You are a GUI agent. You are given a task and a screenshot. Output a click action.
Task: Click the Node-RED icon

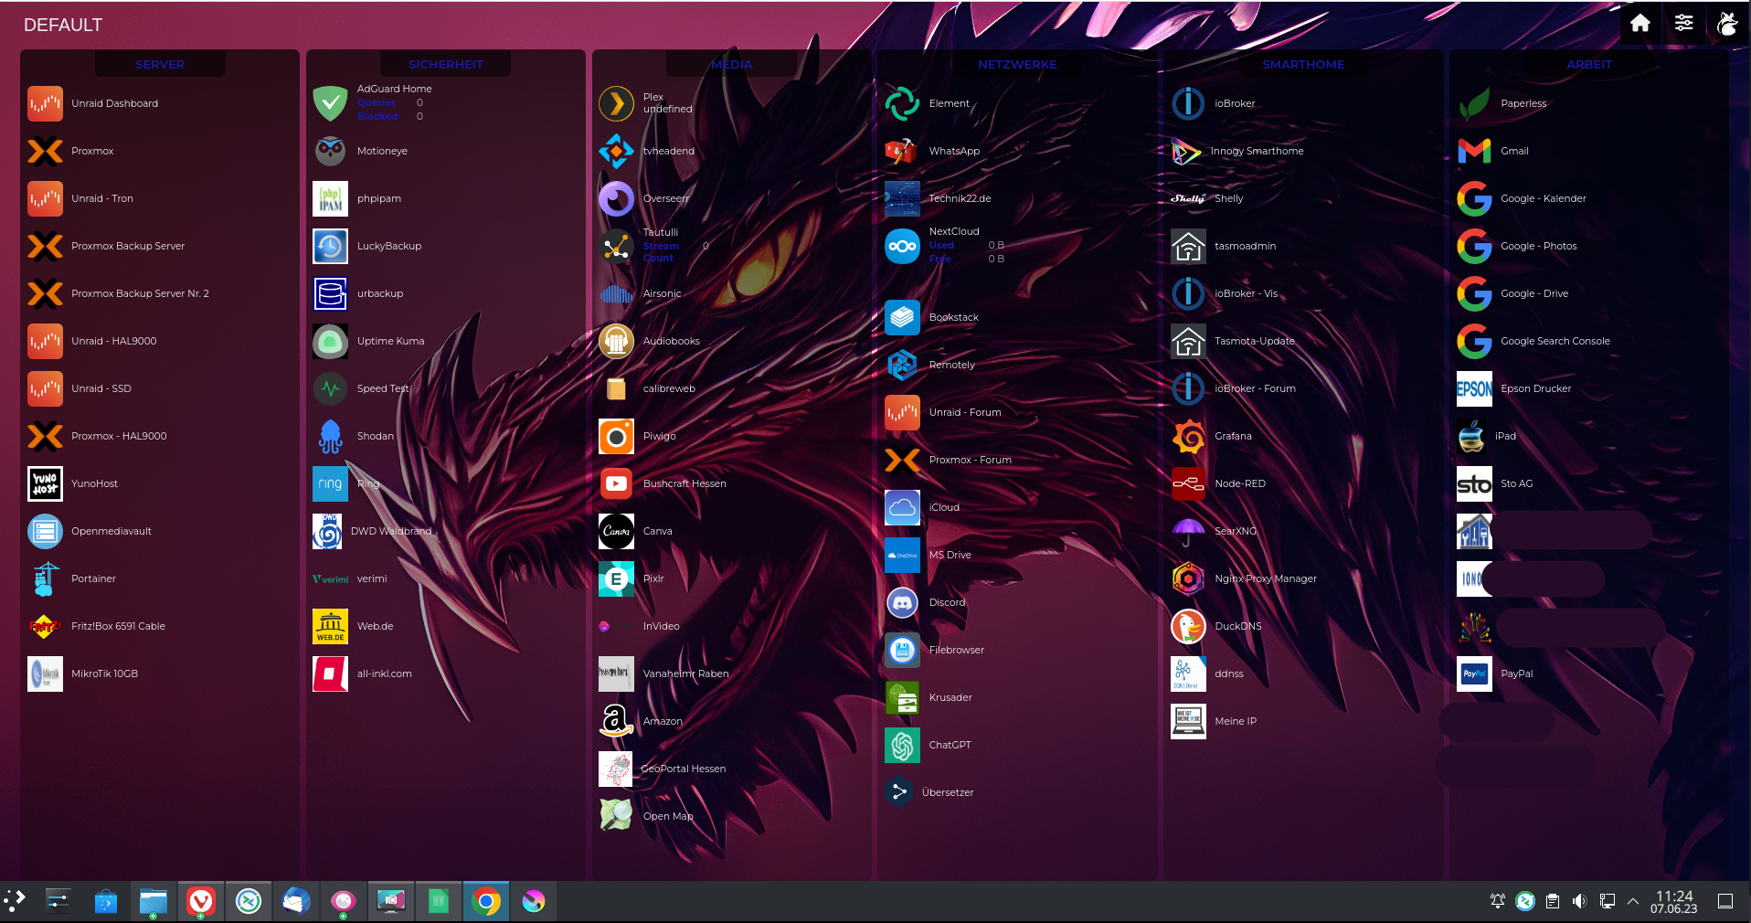tap(1188, 483)
